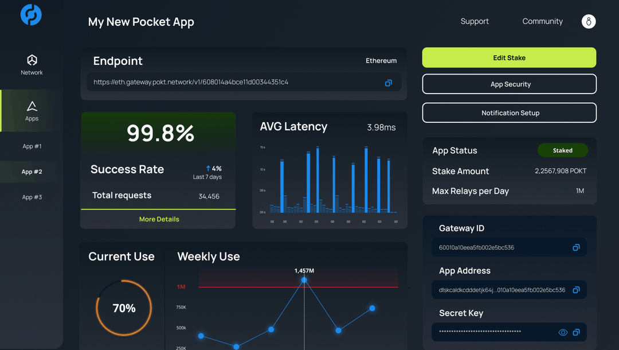Open More Details under Success Rate
Screen dimensions: 619x350
[x=158, y=219]
